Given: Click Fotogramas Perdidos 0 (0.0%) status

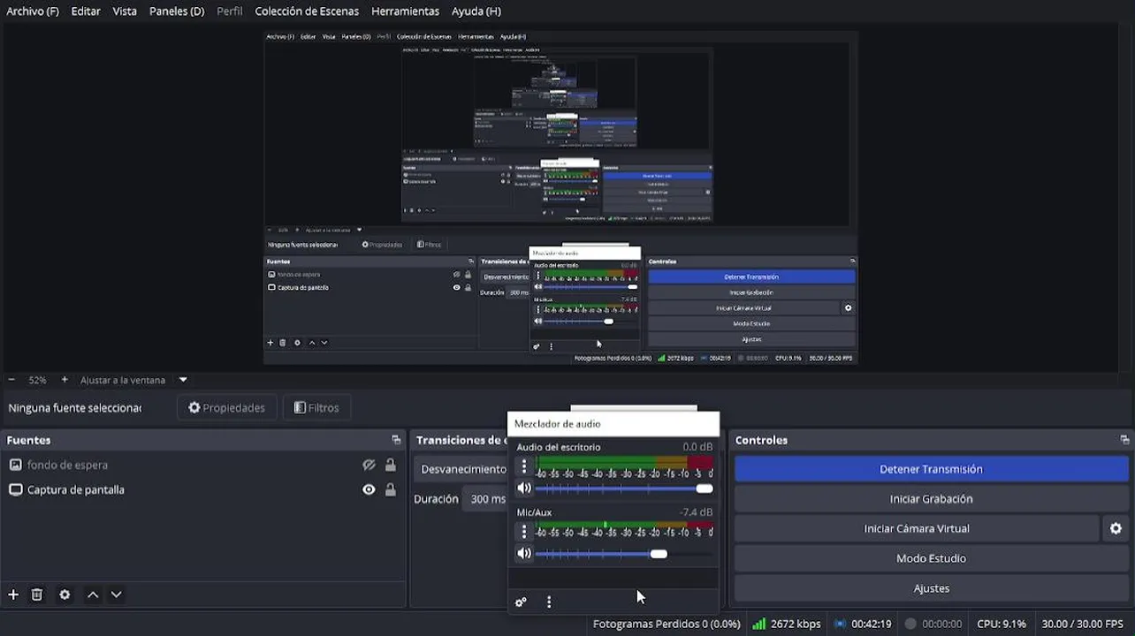Looking at the screenshot, I should coord(667,624).
